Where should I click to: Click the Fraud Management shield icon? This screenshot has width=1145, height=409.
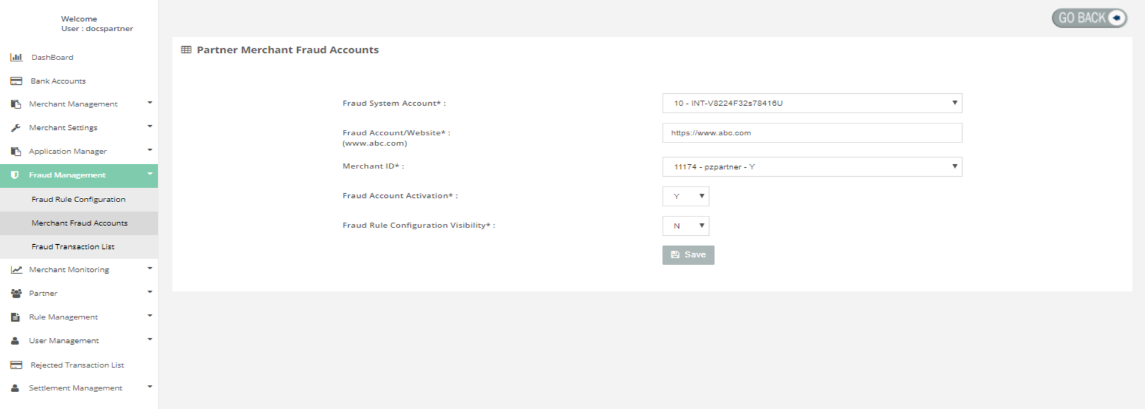coord(15,175)
